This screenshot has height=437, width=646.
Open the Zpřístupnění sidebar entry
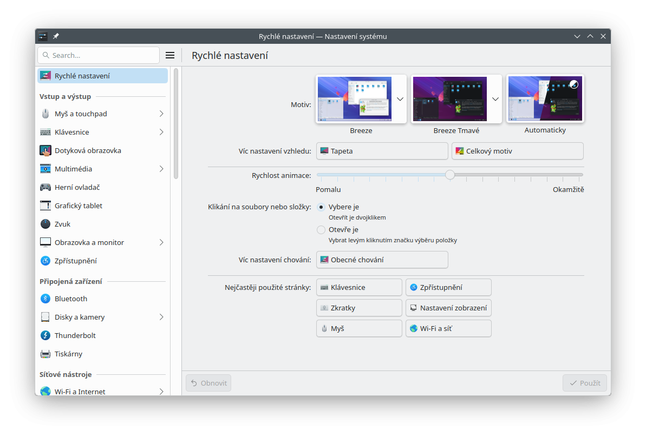click(x=76, y=261)
